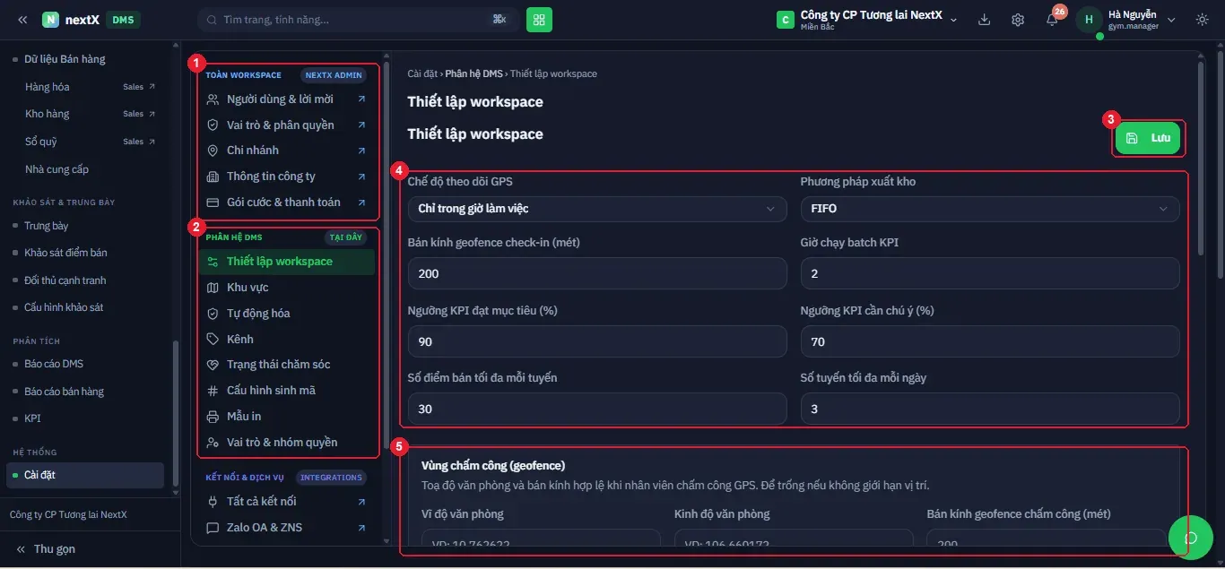This screenshot has width=1225, height=569.
Task: Open Kho hàng in left sidebar
Action: [x=47, y=114]
